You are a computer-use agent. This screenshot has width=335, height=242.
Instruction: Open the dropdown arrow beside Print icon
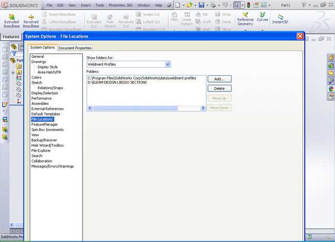(x=219, y=5)
